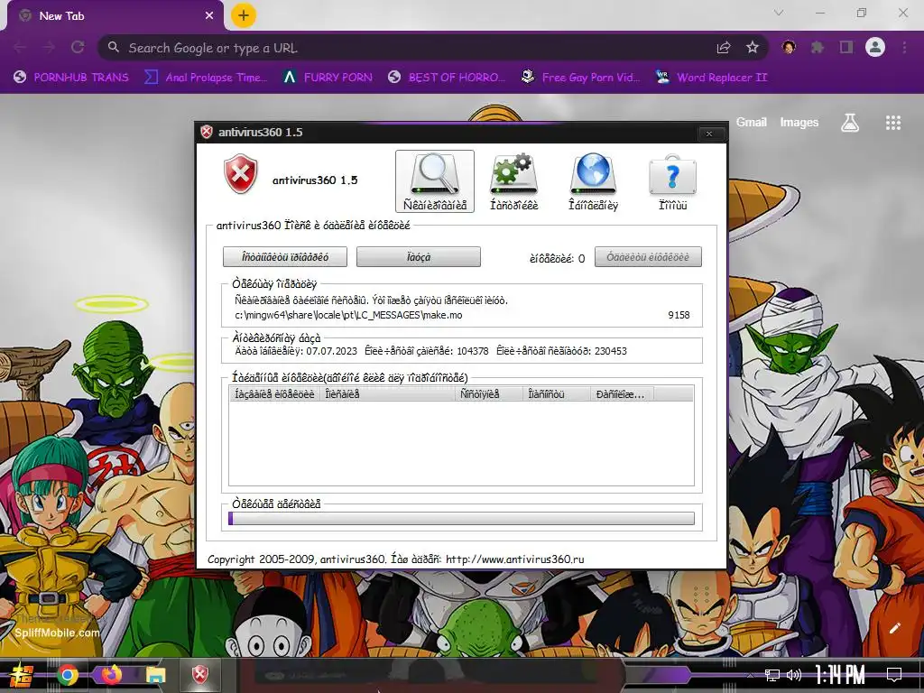
Task: Open Chrome from the taskbar
Action: pos(68,675)
